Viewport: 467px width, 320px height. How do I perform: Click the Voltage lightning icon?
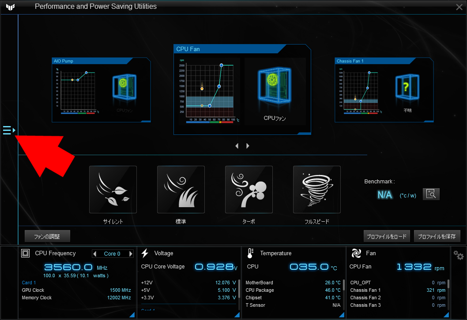click(x=145, y=253)
